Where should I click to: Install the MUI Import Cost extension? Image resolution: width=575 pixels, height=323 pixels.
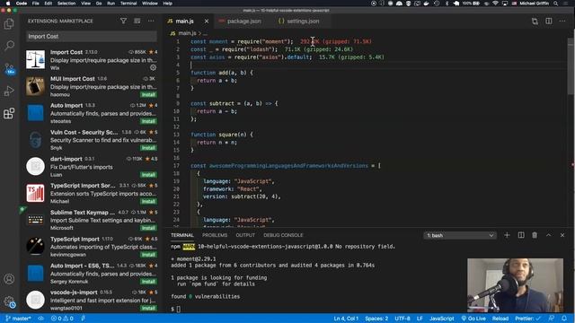[x=148, y=95]
